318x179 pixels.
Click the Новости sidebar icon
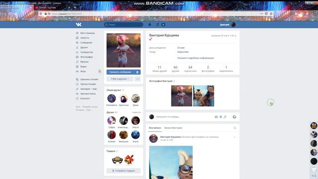(x=77, y=38)
